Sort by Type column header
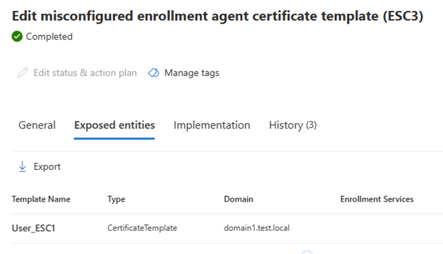 (116, 199)
